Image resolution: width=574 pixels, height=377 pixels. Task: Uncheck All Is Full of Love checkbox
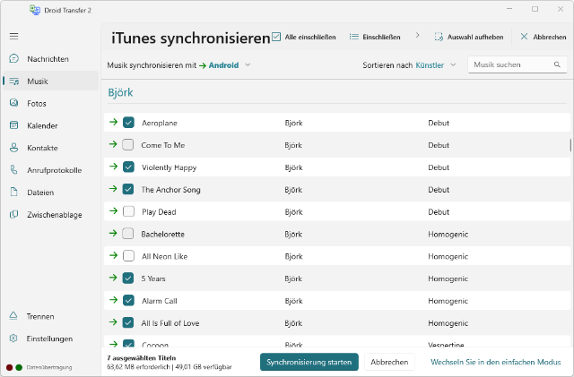point(128,323)
